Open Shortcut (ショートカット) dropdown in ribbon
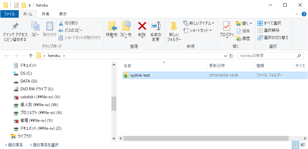The image size is (308, 149). pos(197,30)
